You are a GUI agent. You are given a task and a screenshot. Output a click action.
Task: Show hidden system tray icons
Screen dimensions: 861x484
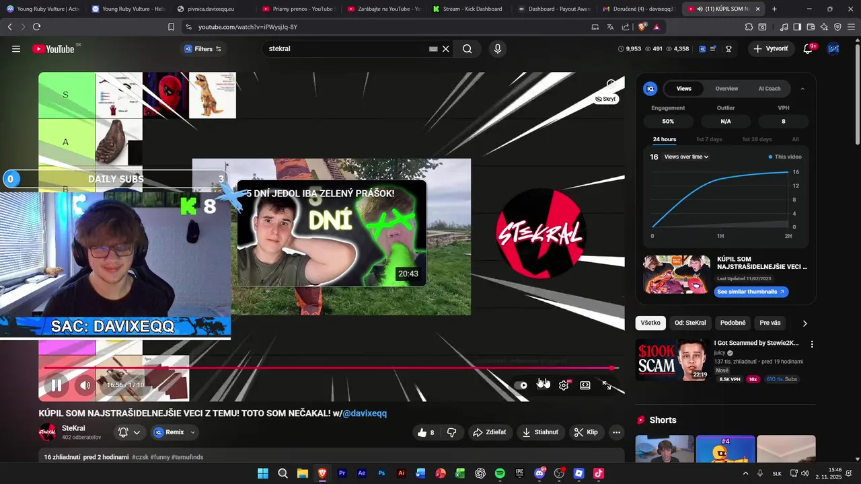click(745, 473)
